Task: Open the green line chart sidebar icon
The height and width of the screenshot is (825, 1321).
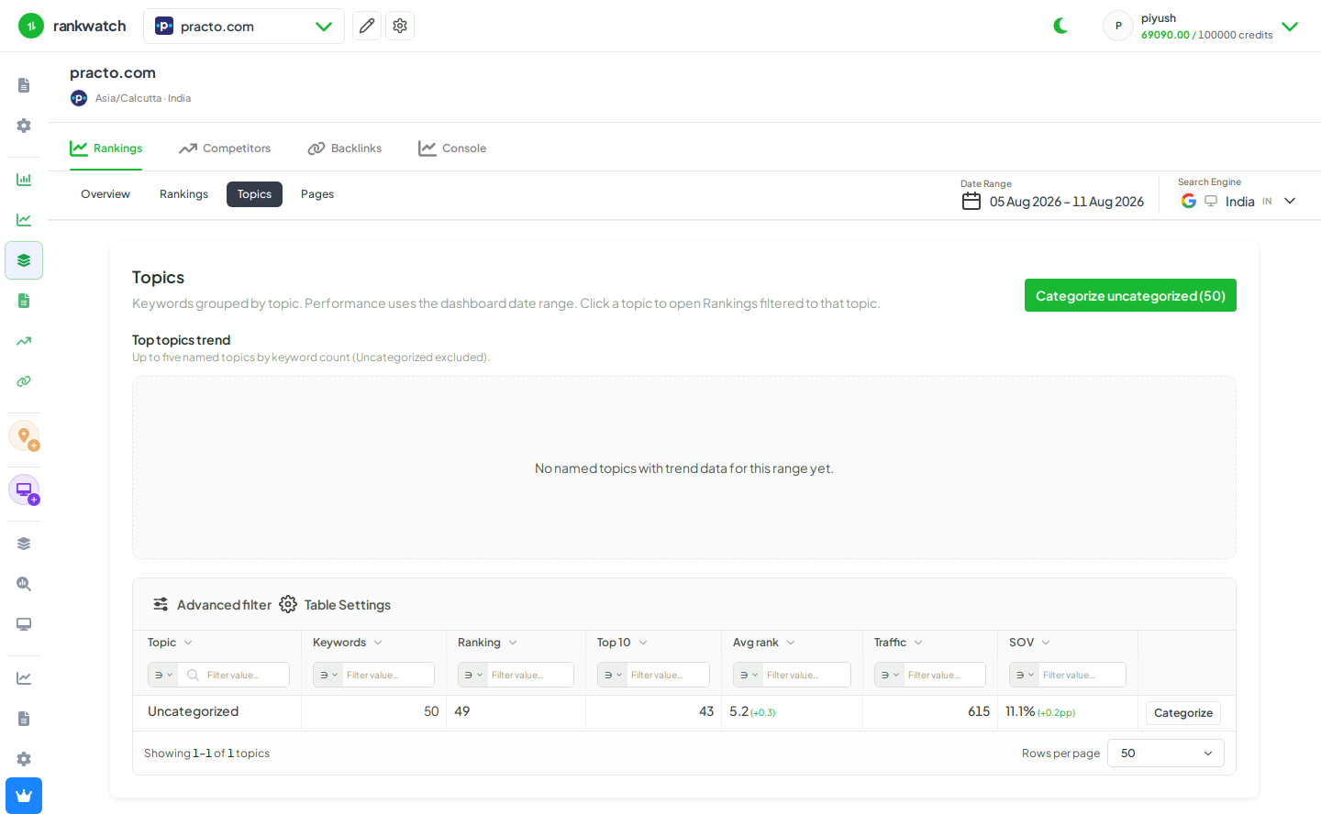Action: [24, 220]
